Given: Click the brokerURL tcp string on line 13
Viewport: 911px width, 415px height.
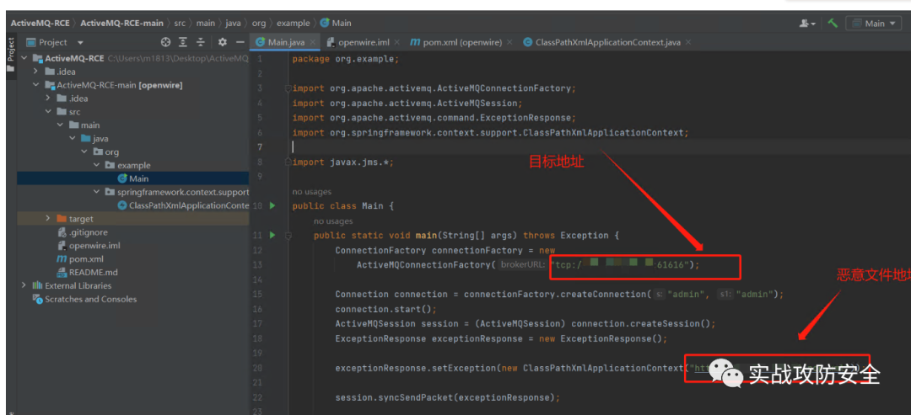Looking at the screenshot, I should click(x=620, y=265).
